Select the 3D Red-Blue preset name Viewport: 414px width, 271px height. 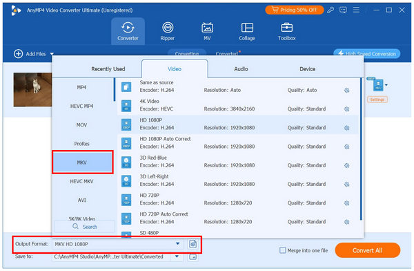point(153,158)
